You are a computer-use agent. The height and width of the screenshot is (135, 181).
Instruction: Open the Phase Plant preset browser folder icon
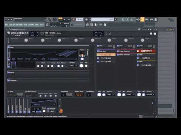click(32, 34)
